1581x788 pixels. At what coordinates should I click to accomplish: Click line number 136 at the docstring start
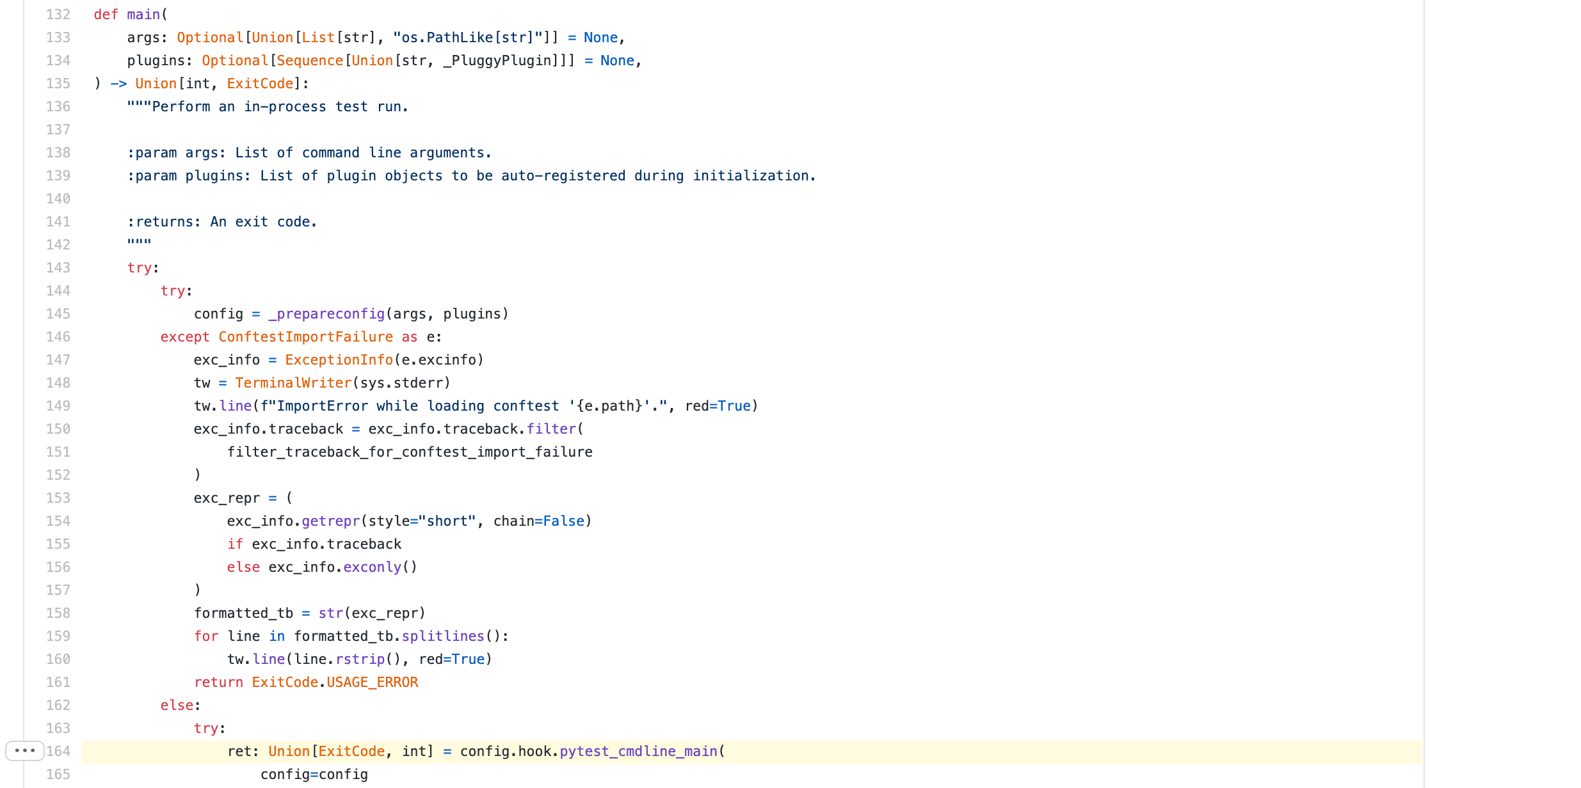tap(58, 106)
